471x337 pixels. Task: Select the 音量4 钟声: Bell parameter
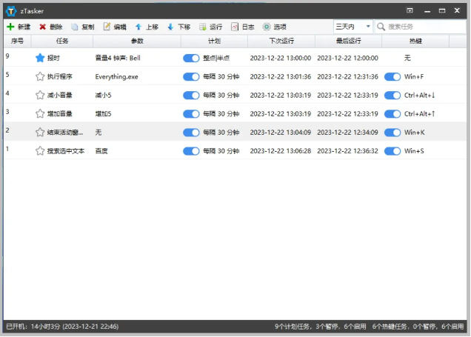118,58
